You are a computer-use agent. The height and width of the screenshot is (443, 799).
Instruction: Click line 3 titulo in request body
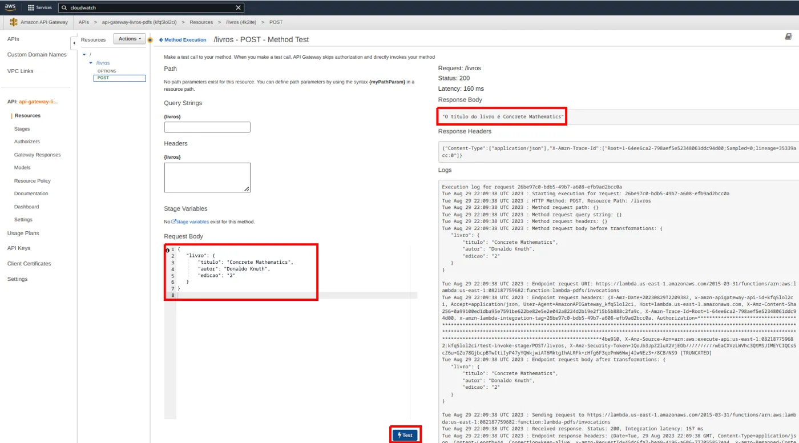tap(245, 263)
